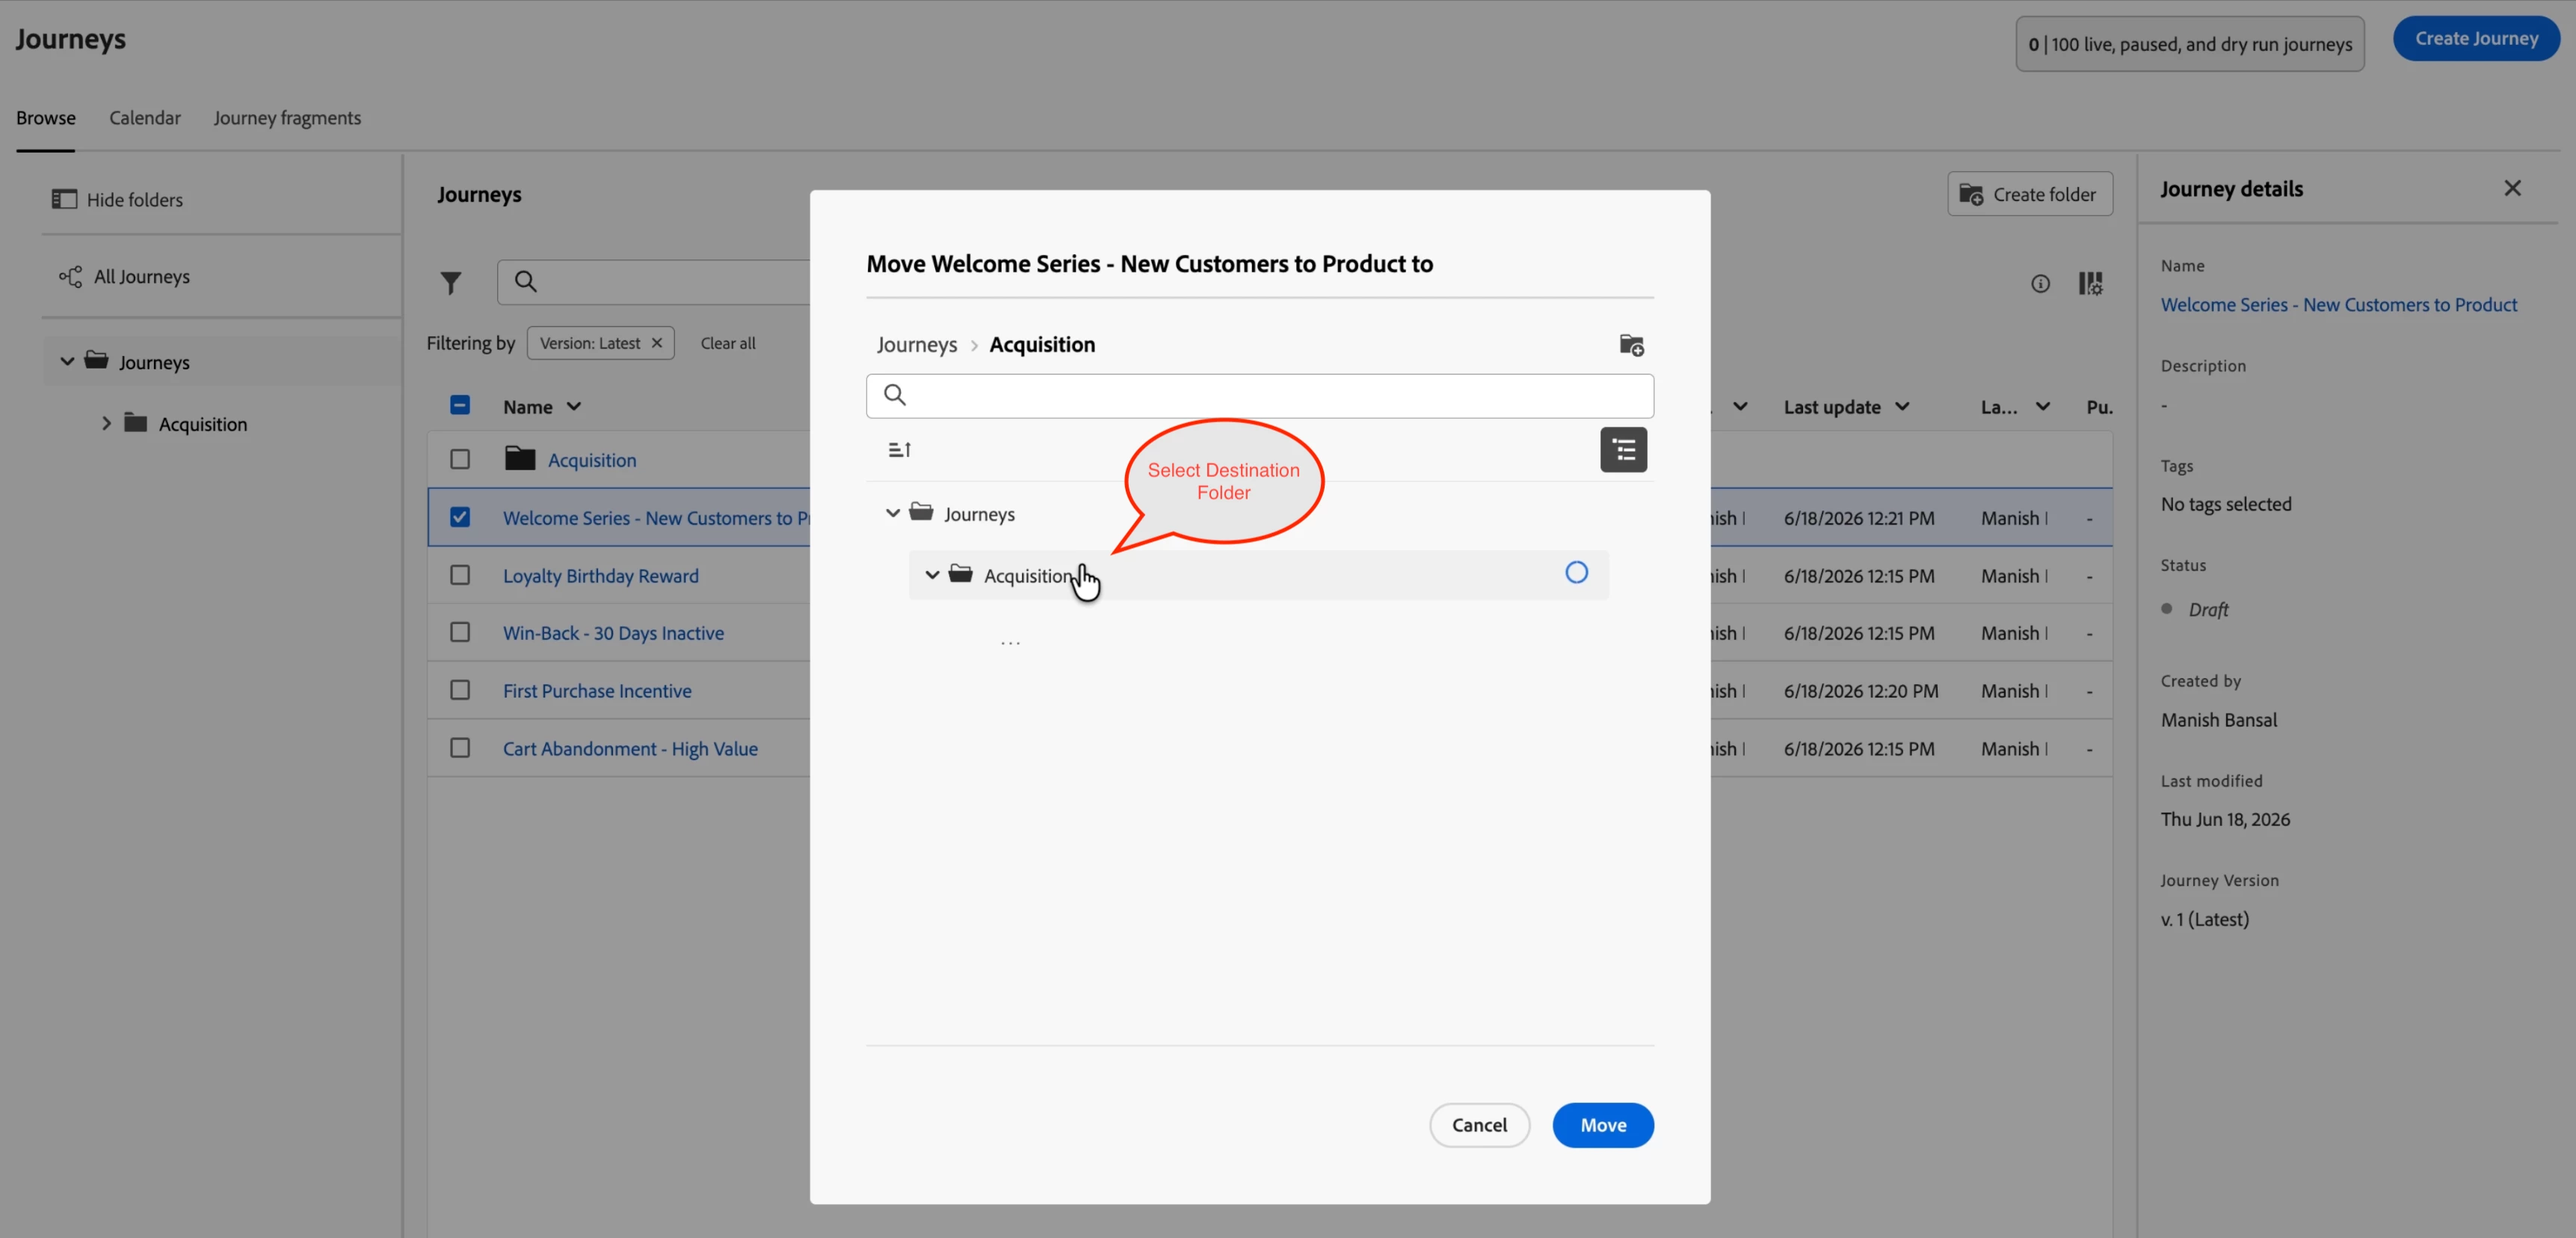Check the Loyalty Birthday Reward checkbox
Viewport: 2576px width, 1238px height.
click(460, 575)
